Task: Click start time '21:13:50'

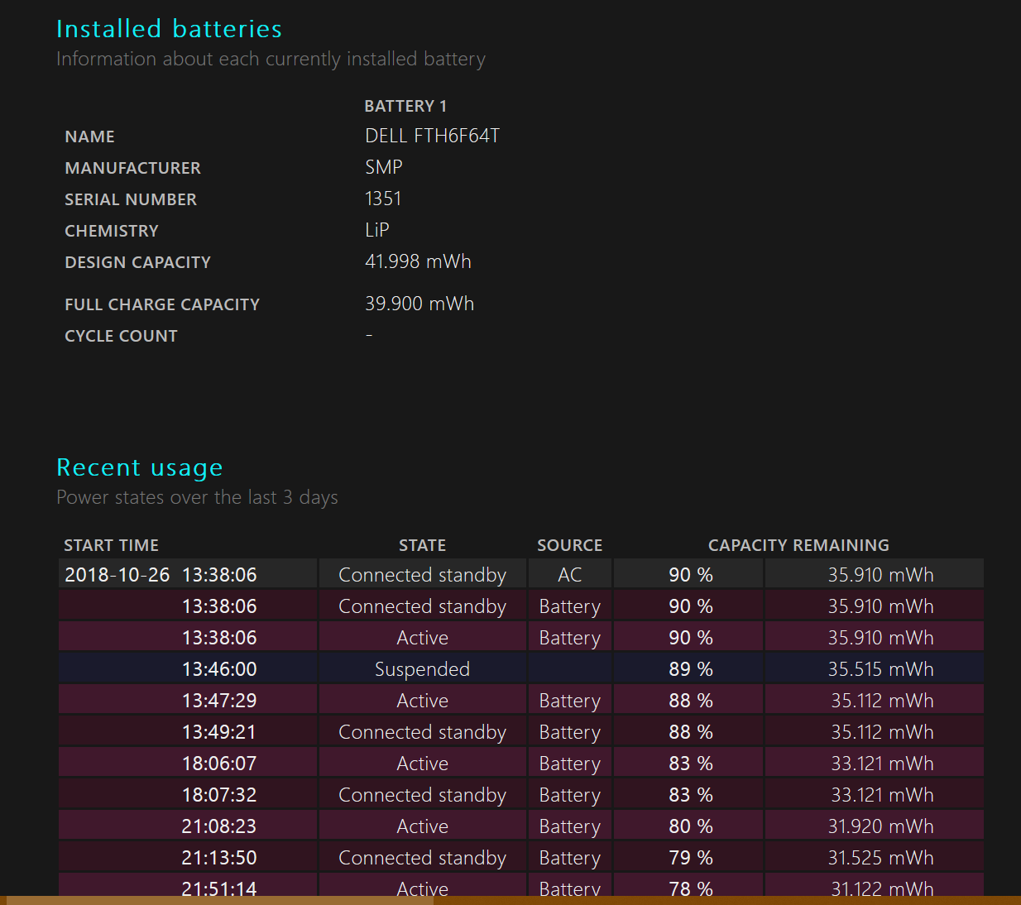Action: tap(219, 858)
